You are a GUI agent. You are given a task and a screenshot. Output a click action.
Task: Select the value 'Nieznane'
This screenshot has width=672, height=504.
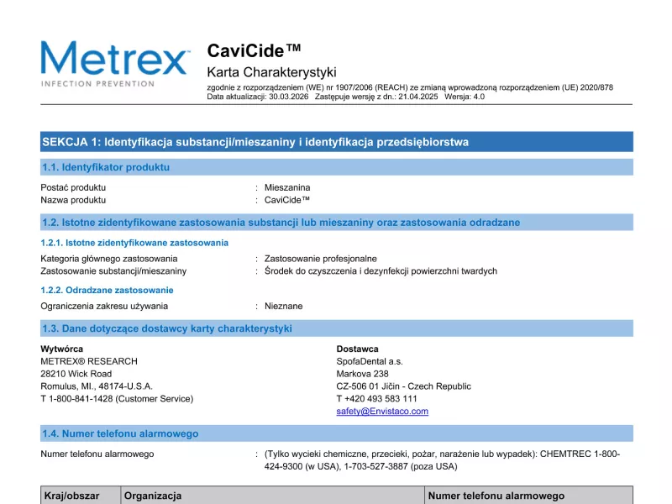[x=283, y=306]
